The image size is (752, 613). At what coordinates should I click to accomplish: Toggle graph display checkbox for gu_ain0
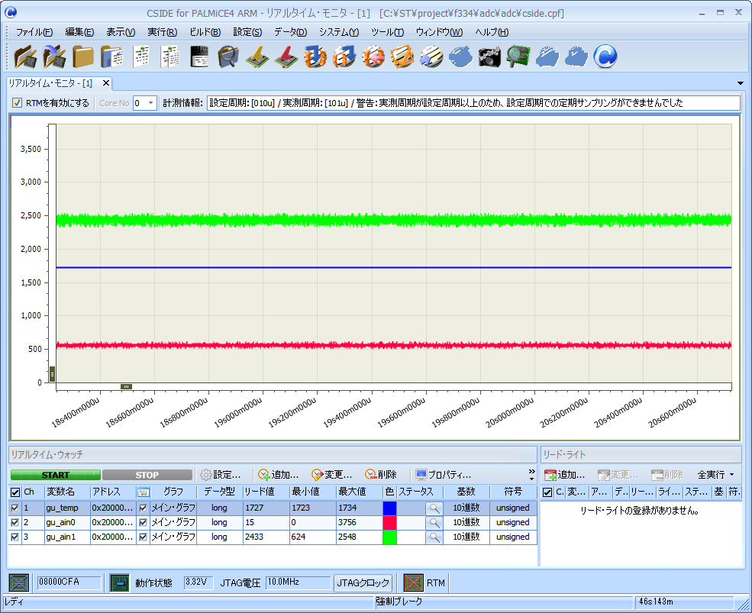[x=143, y=522]
